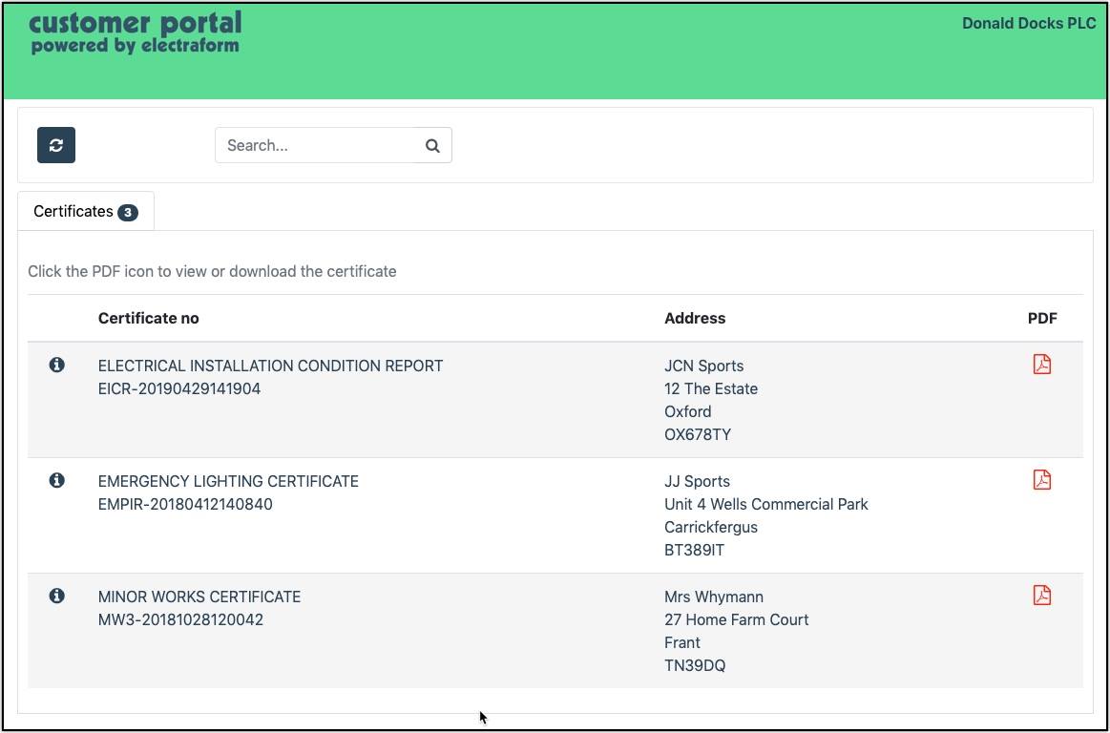Click postcode OX678TY

(x=698, y=435)
